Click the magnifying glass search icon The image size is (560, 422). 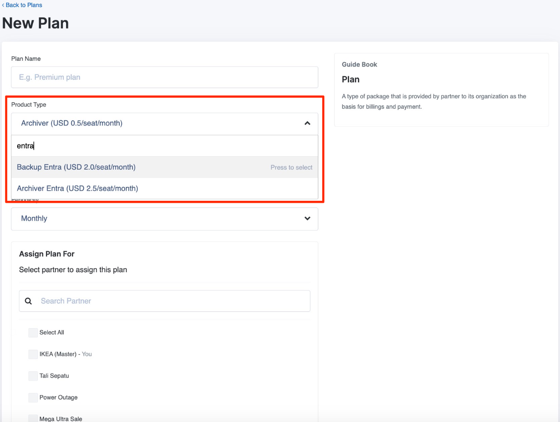pyautogui.click(x=29, y=301)
